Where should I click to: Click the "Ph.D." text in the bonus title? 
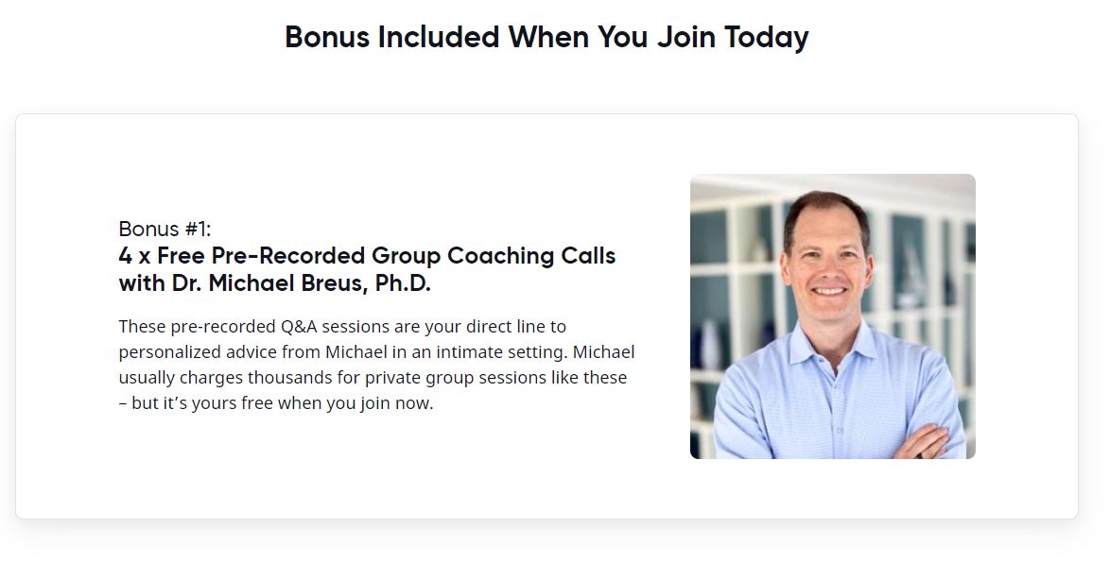(403, 283)
